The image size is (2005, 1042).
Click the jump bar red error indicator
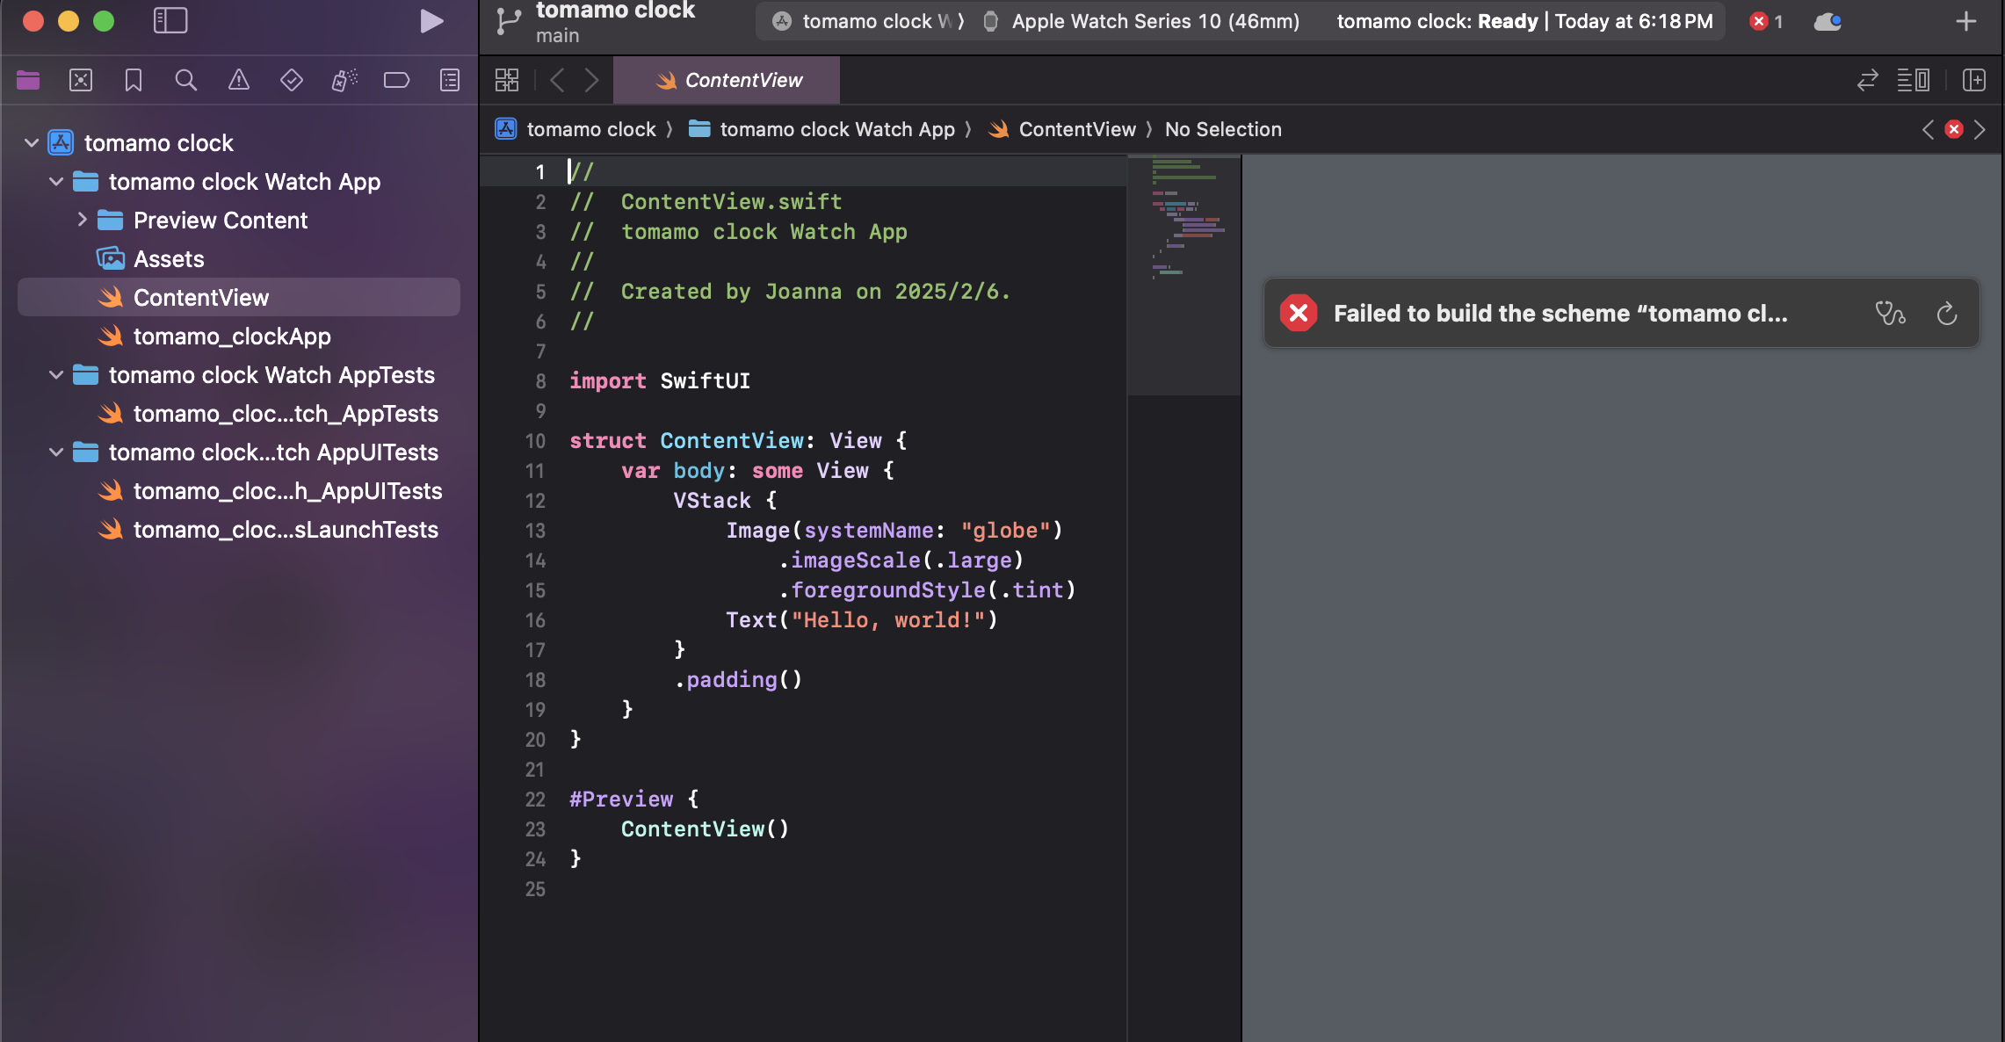1954,129
